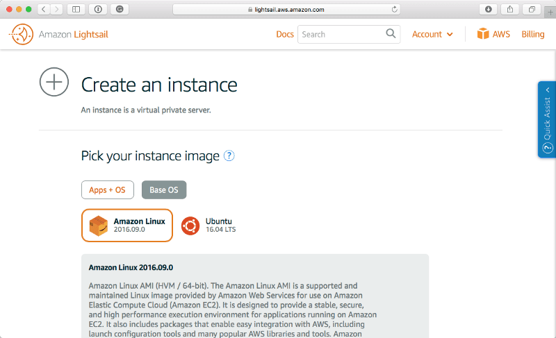Go back with Safari back arrow
This screenshot has height=338, width=556.
[43, 10]
